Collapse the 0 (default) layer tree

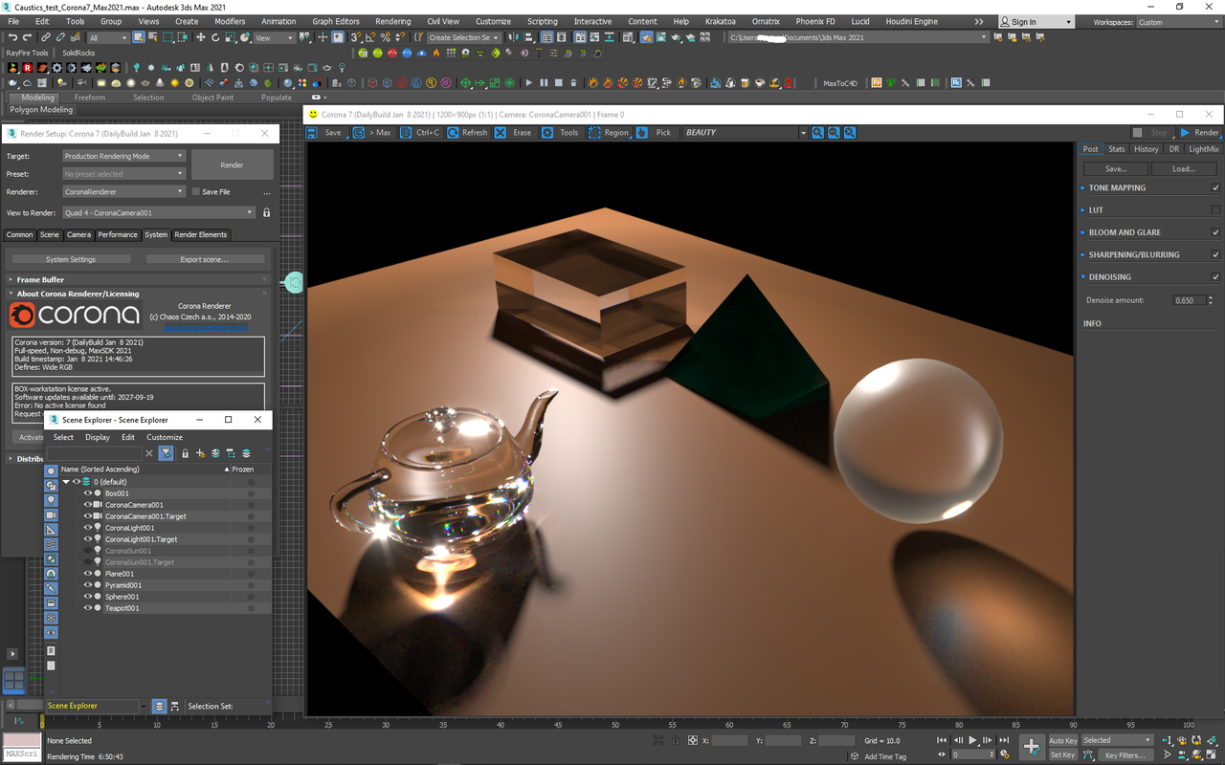point(66,482)
